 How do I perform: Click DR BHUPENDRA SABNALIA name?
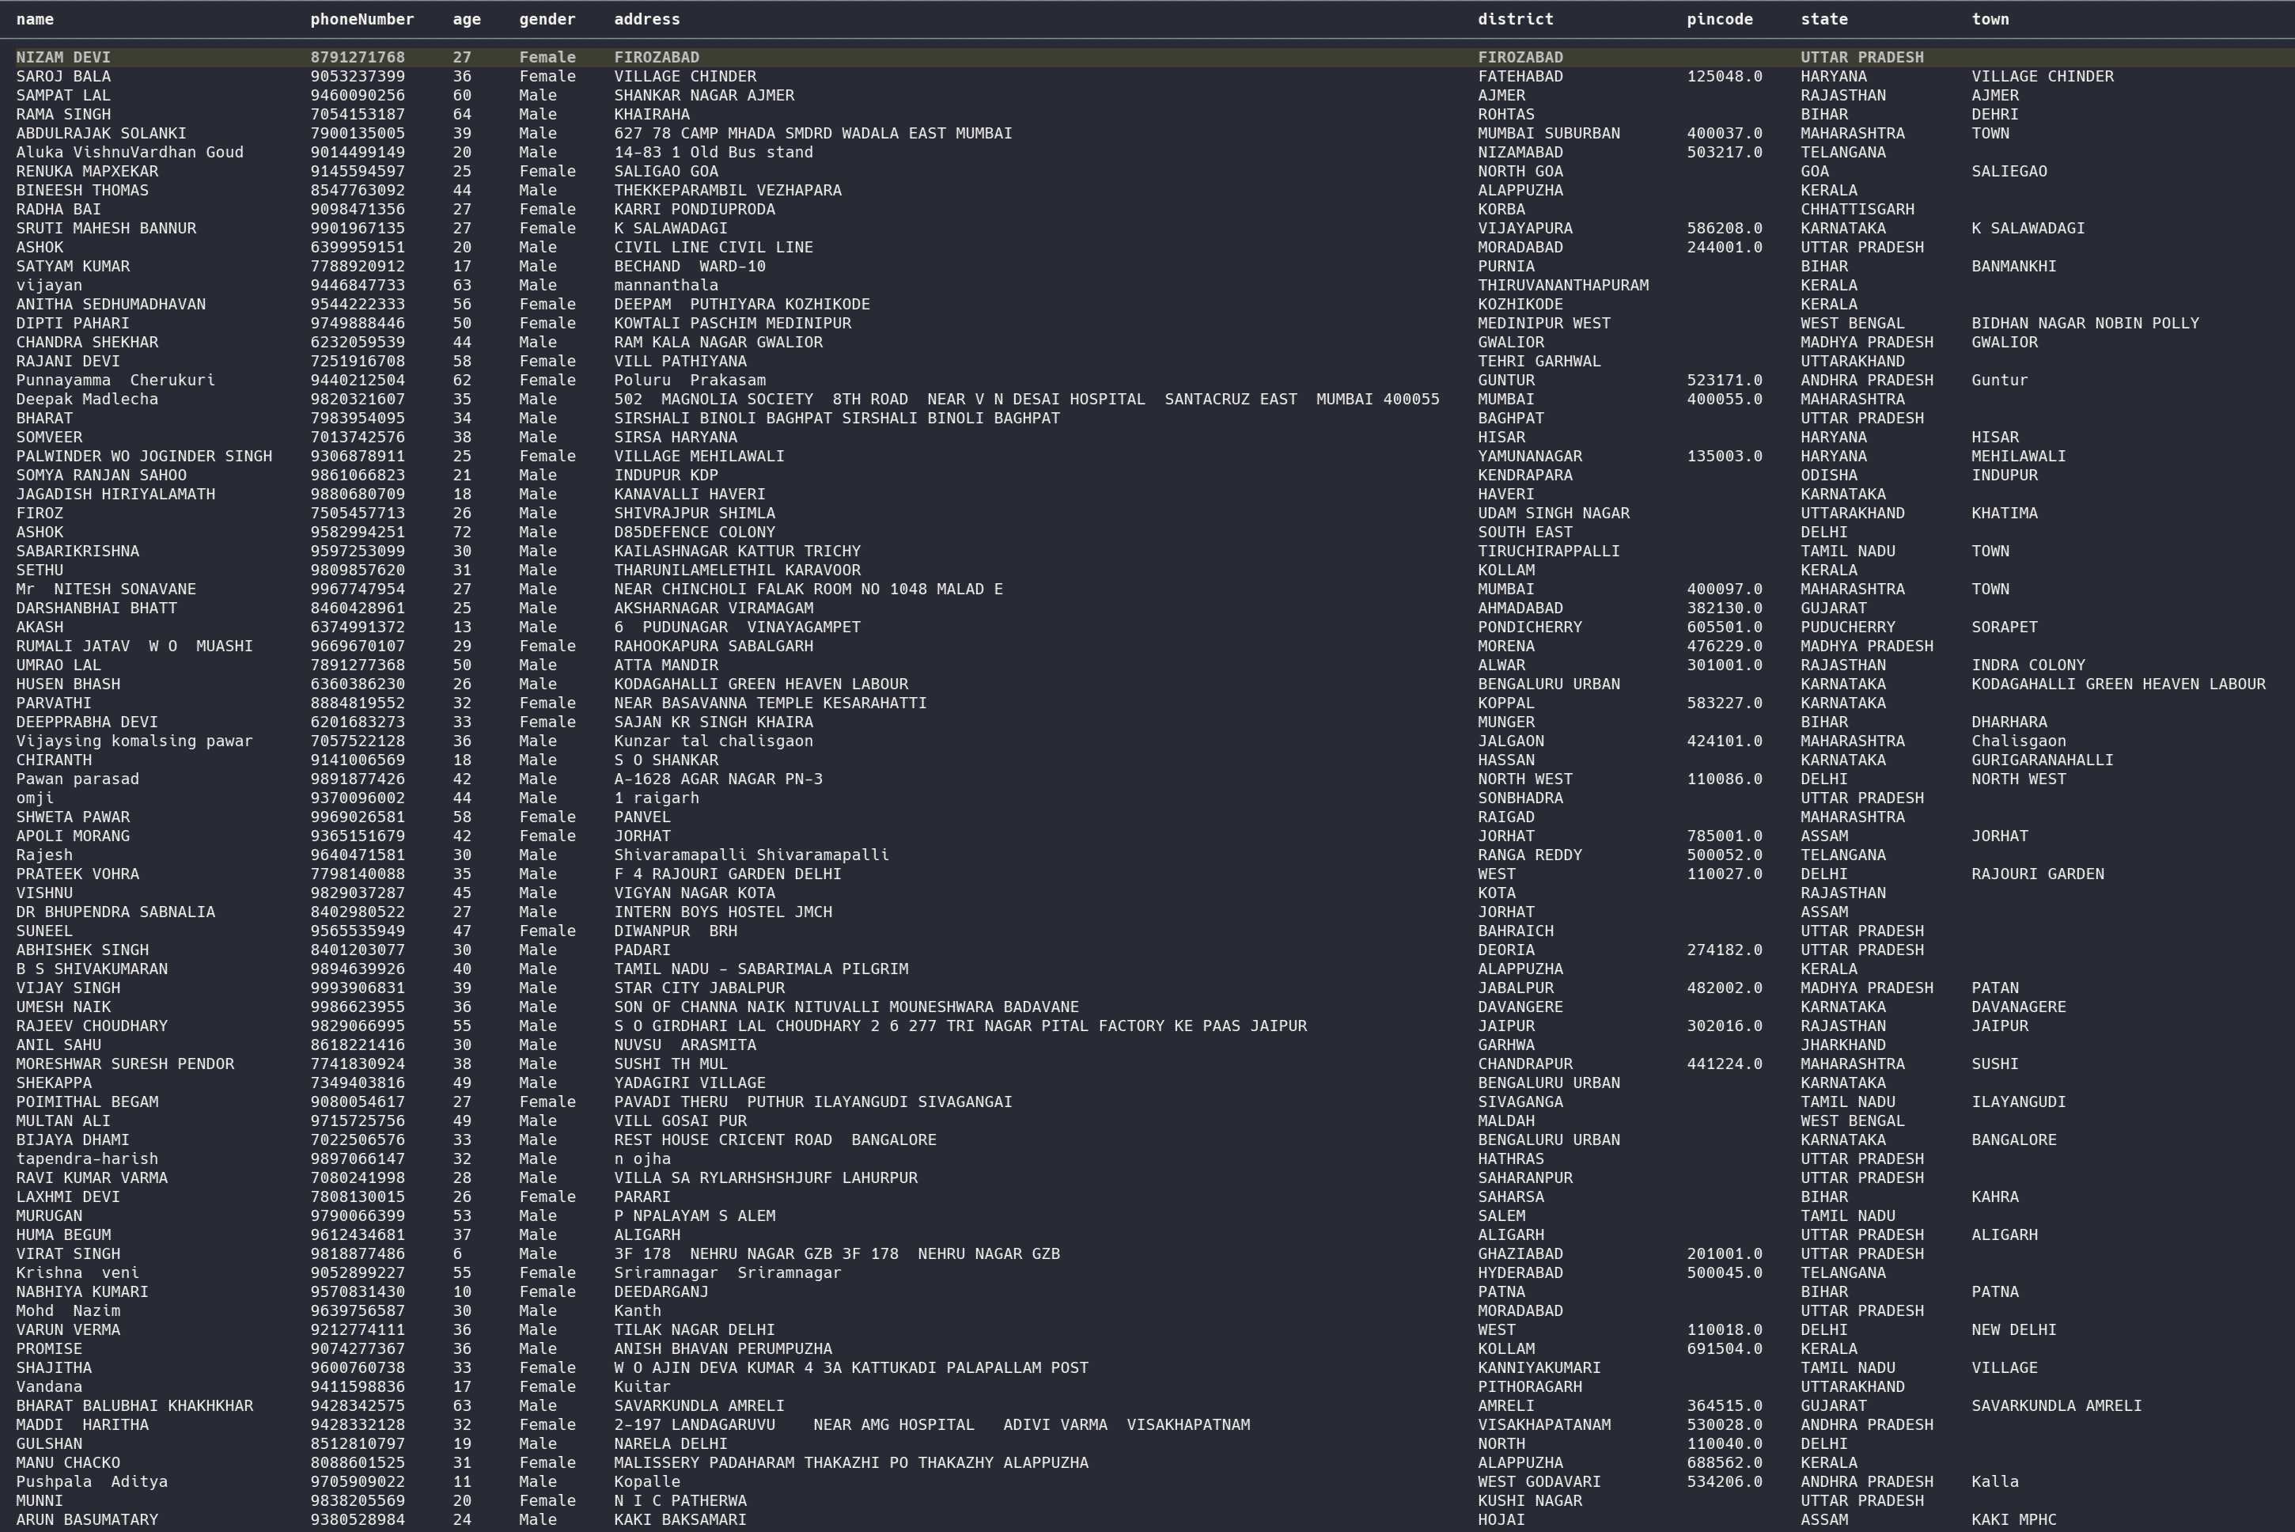116,912
